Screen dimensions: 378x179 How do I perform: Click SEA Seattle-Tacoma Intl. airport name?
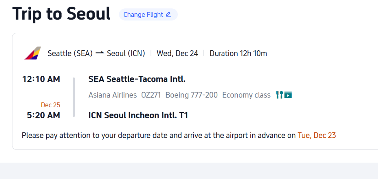coord(137,79)
